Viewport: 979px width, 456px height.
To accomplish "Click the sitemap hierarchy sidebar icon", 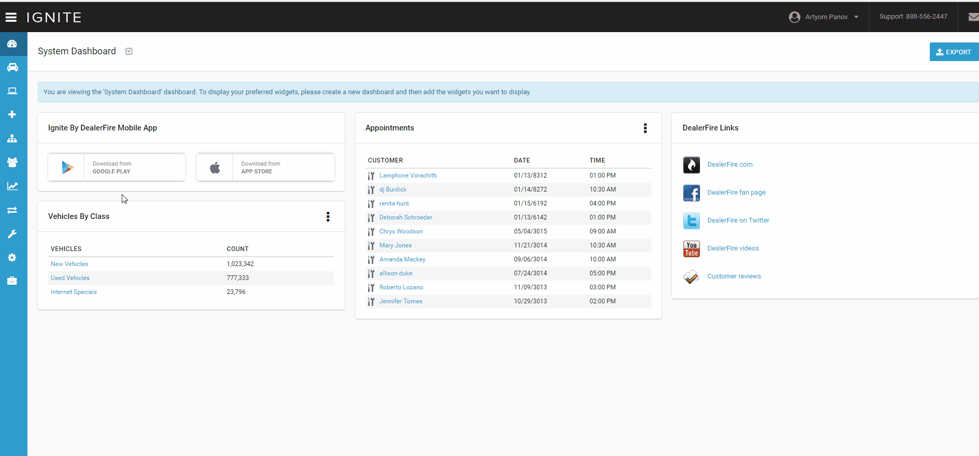I will (12, 139).
